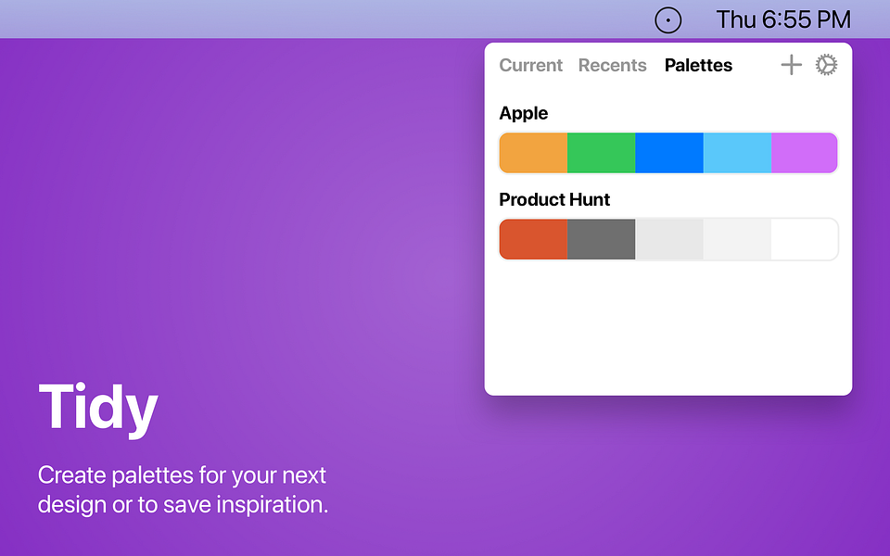Open the settings gear icon
Screen dimensions: 890x556
coord(826,65)
